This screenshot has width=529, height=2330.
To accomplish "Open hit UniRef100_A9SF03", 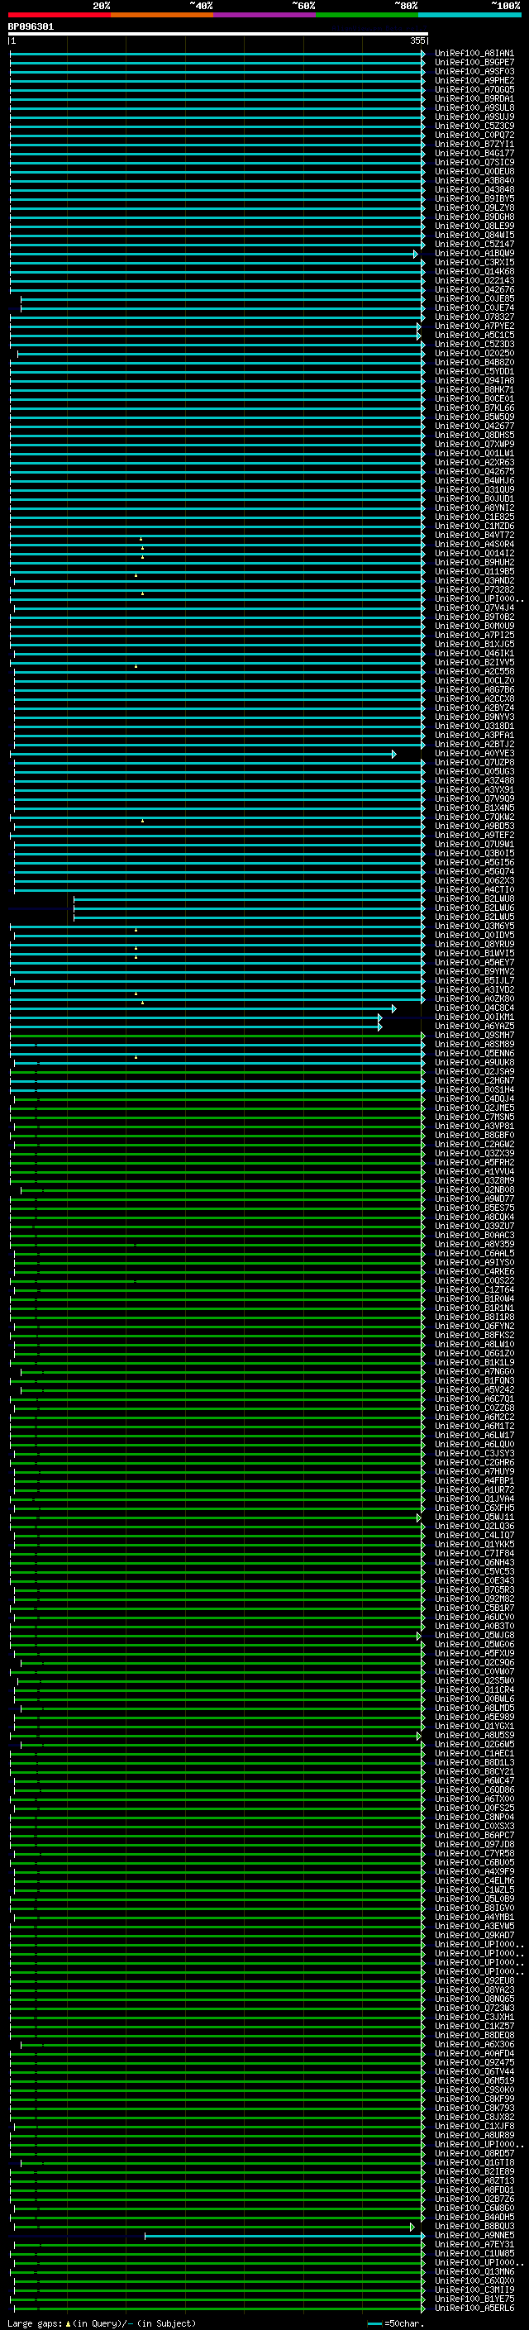I will click(x=474, y=71).
